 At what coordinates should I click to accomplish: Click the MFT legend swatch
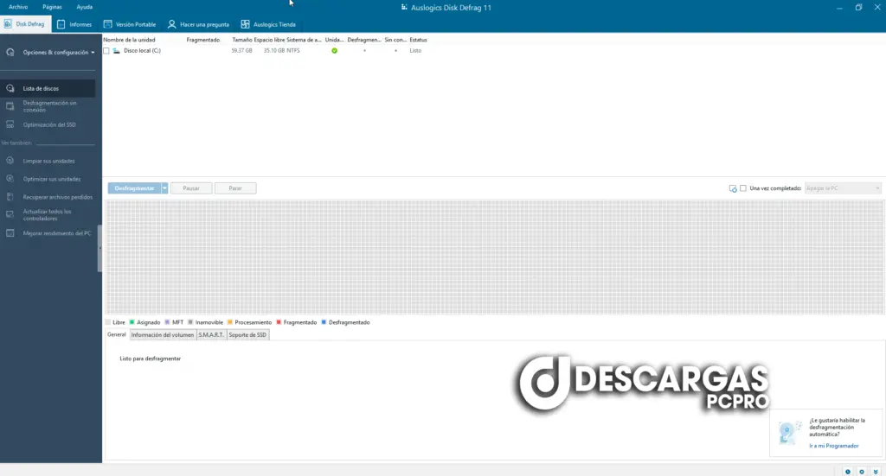pyautogui.click(x=167, y=322)
